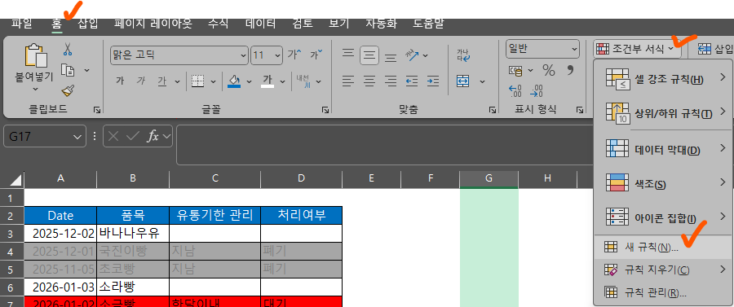Apply comma style
The width and height of the screenshot is (734, 307).
click(570, 71)
